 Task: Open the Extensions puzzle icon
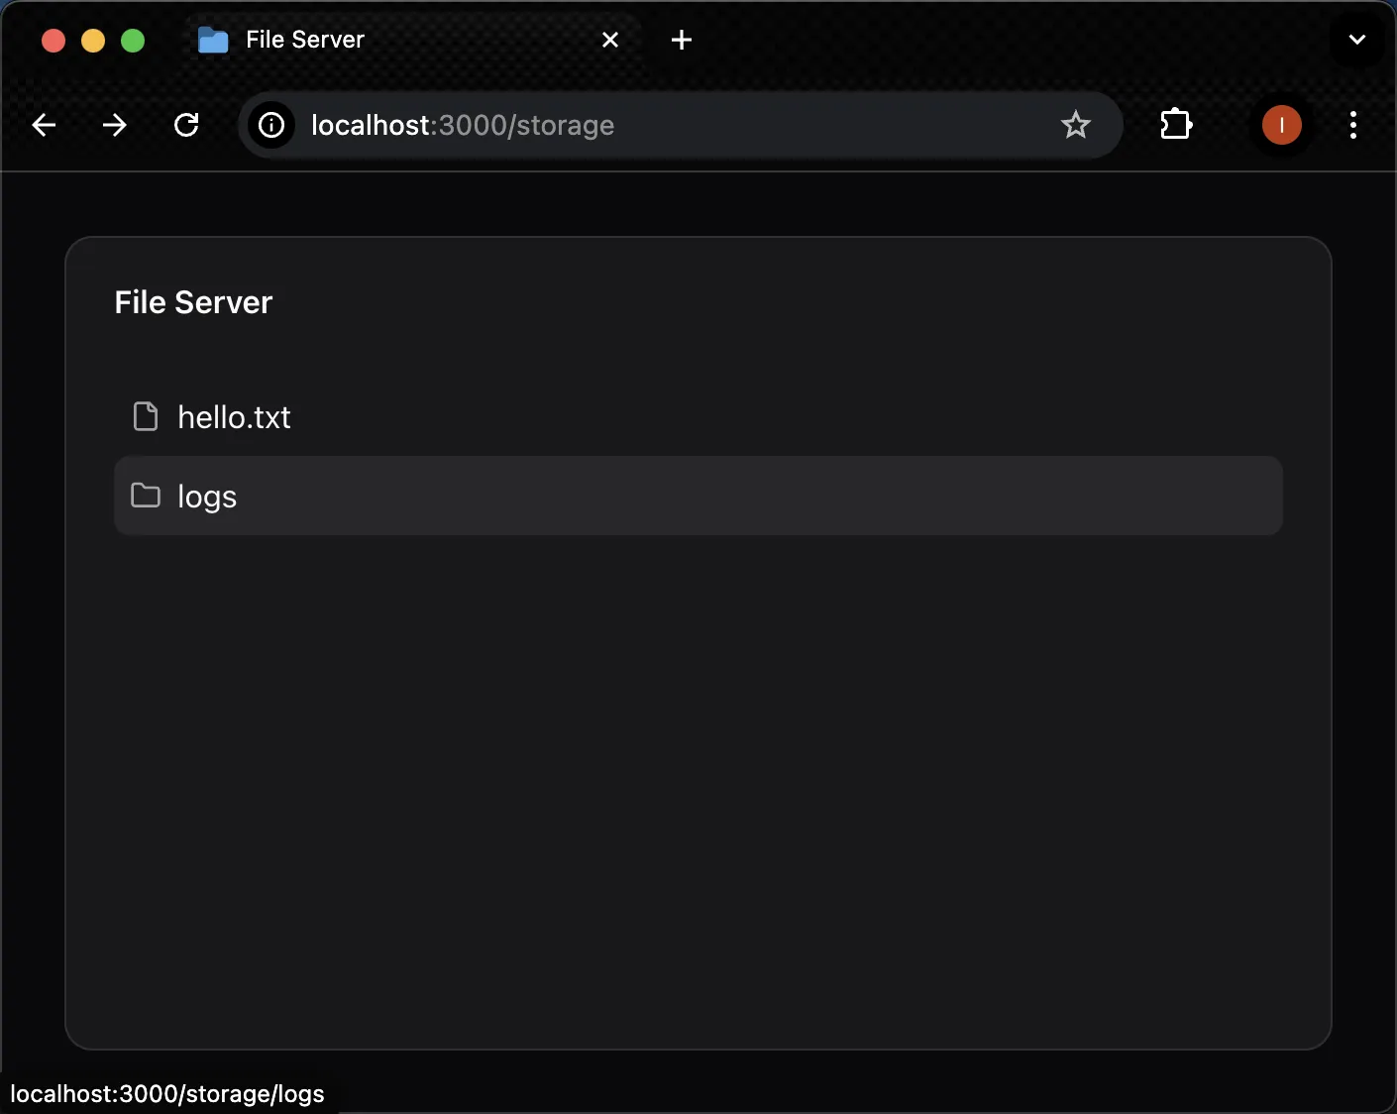[x=1176, y=125]
